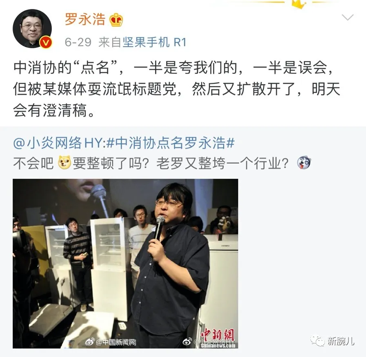
Task: Click the repost text 不会吧
Action: click(33, 163)
